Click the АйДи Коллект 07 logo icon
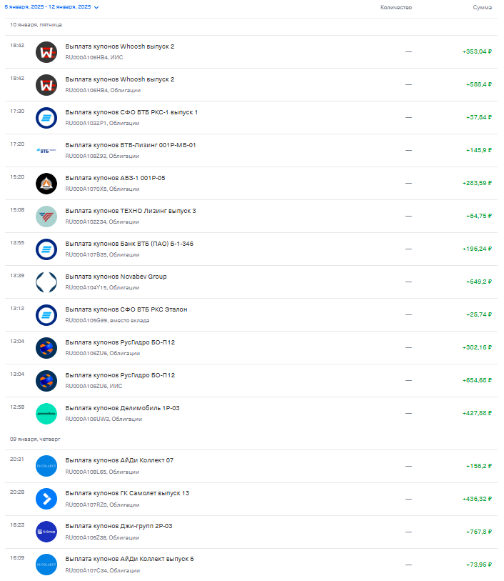The height and width of the screenshot is (581, 504). pyautogui.click(x=46, y=466)
